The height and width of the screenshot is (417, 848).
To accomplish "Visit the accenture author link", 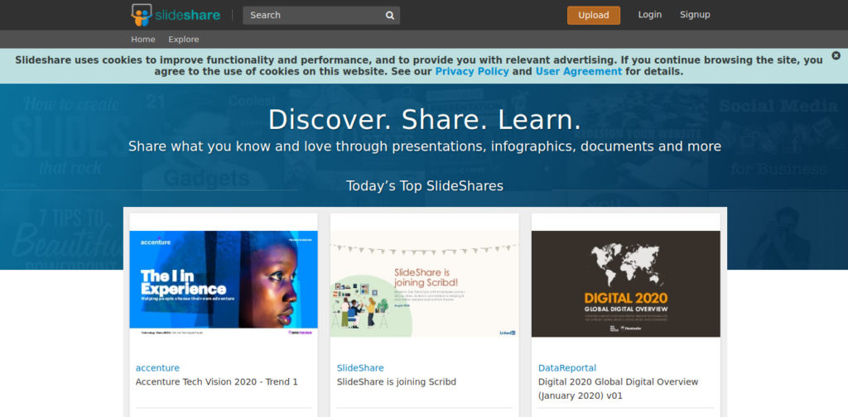I will tap(157, 368).
